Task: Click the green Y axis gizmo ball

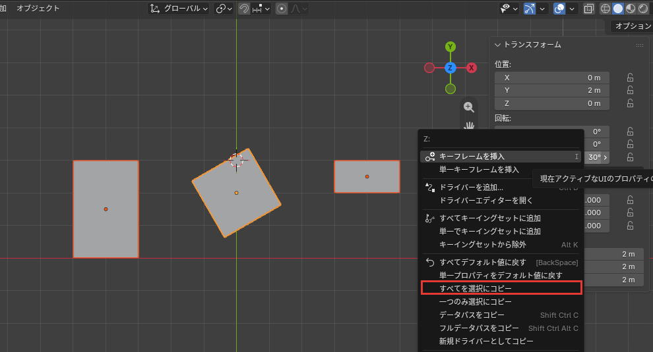Action: (451, 47)
